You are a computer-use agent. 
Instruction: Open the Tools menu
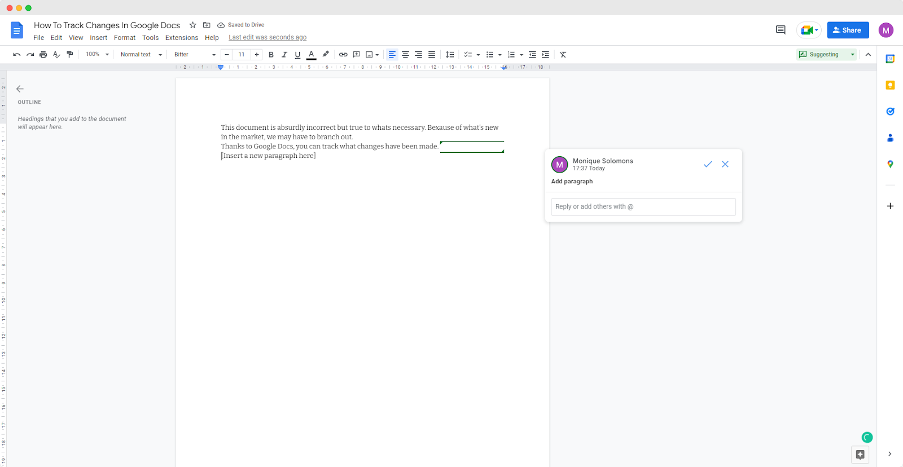(x=151, y=38)
